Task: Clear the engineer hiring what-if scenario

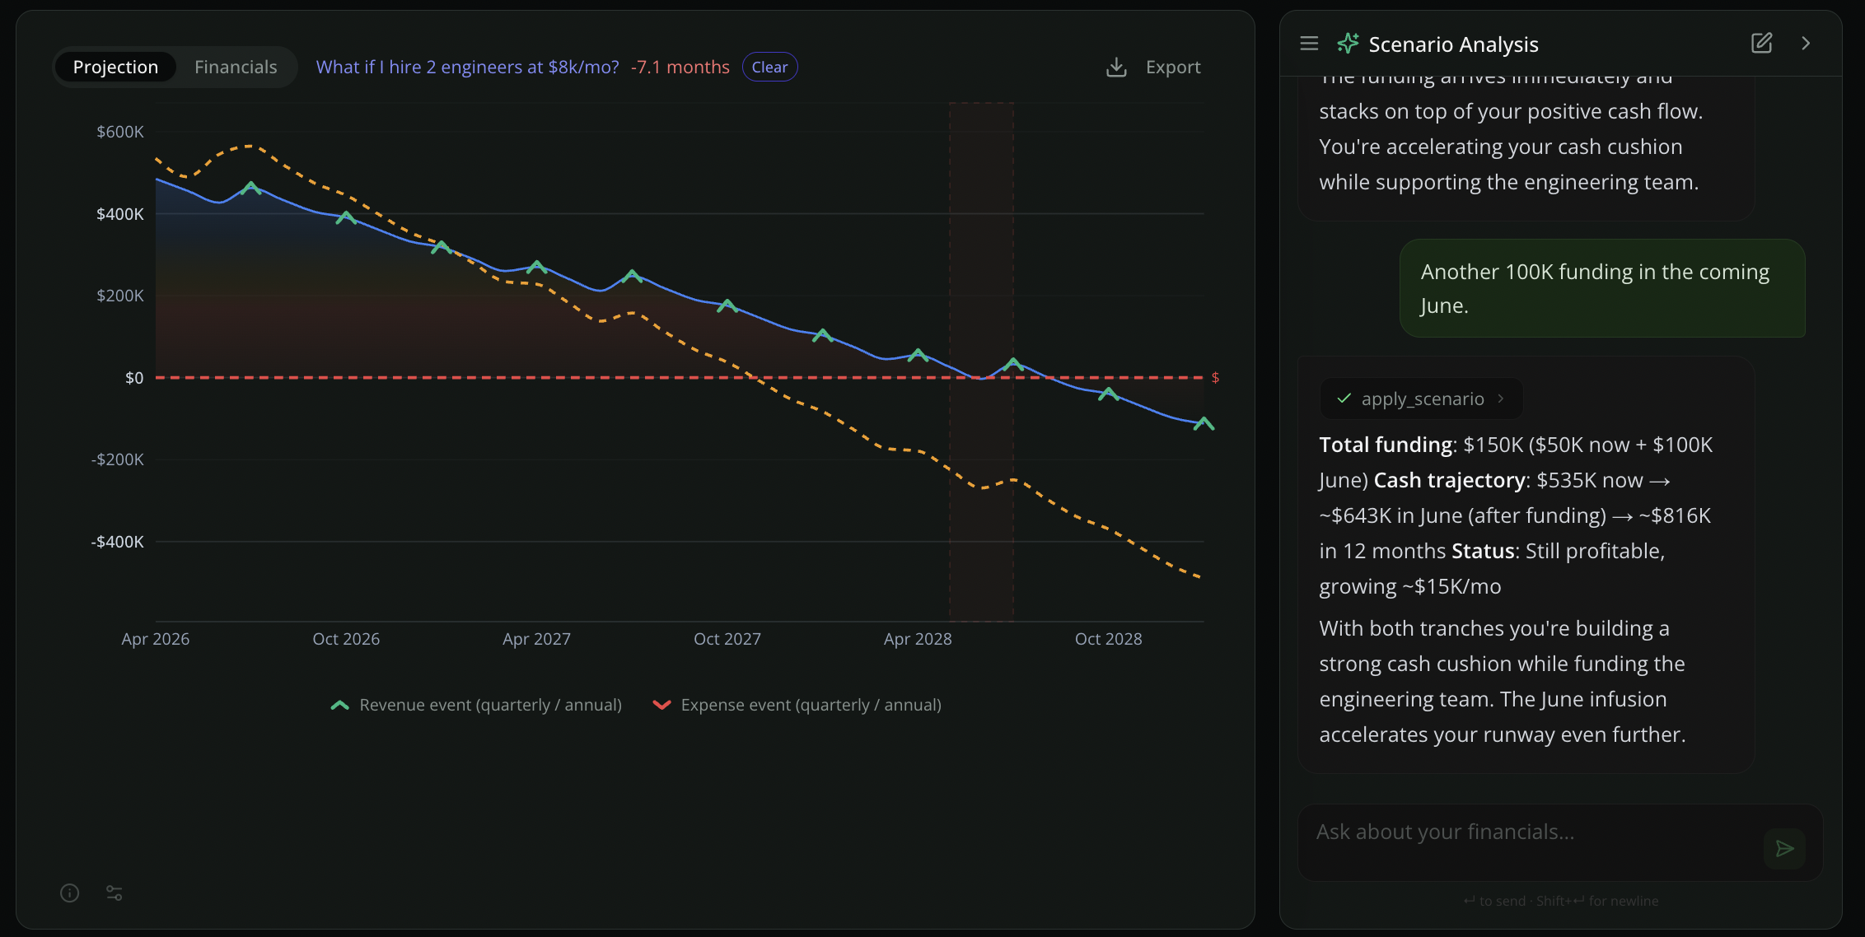Action: click(769, 67)
